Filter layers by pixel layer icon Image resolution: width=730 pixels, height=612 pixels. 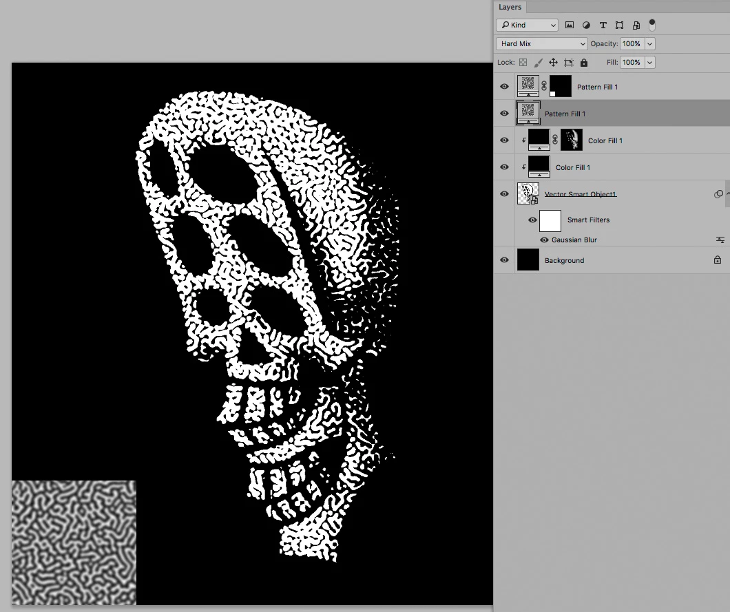[x=570, y=25]
